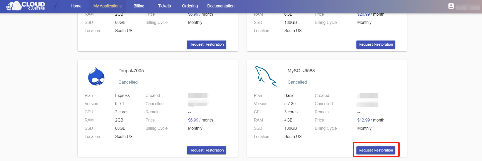Image resolution: width=482 pixels, height=161 pixels.
Task: Click the Express plan value
Action: pos(122,95)
